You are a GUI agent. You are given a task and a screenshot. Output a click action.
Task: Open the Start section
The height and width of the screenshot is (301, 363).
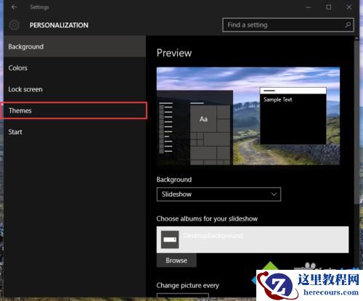(75, 132)
